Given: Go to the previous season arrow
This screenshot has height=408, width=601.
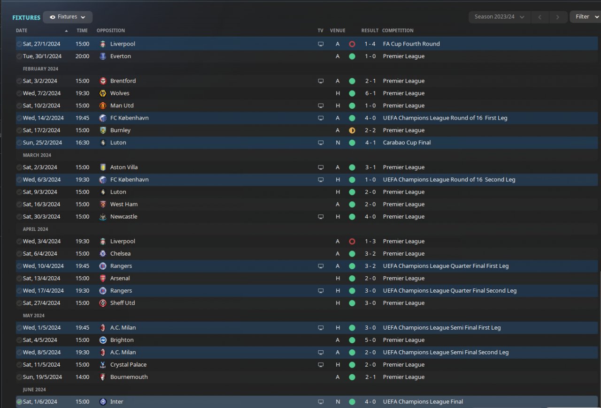Looking at the screenshot, I should [540, 17].
